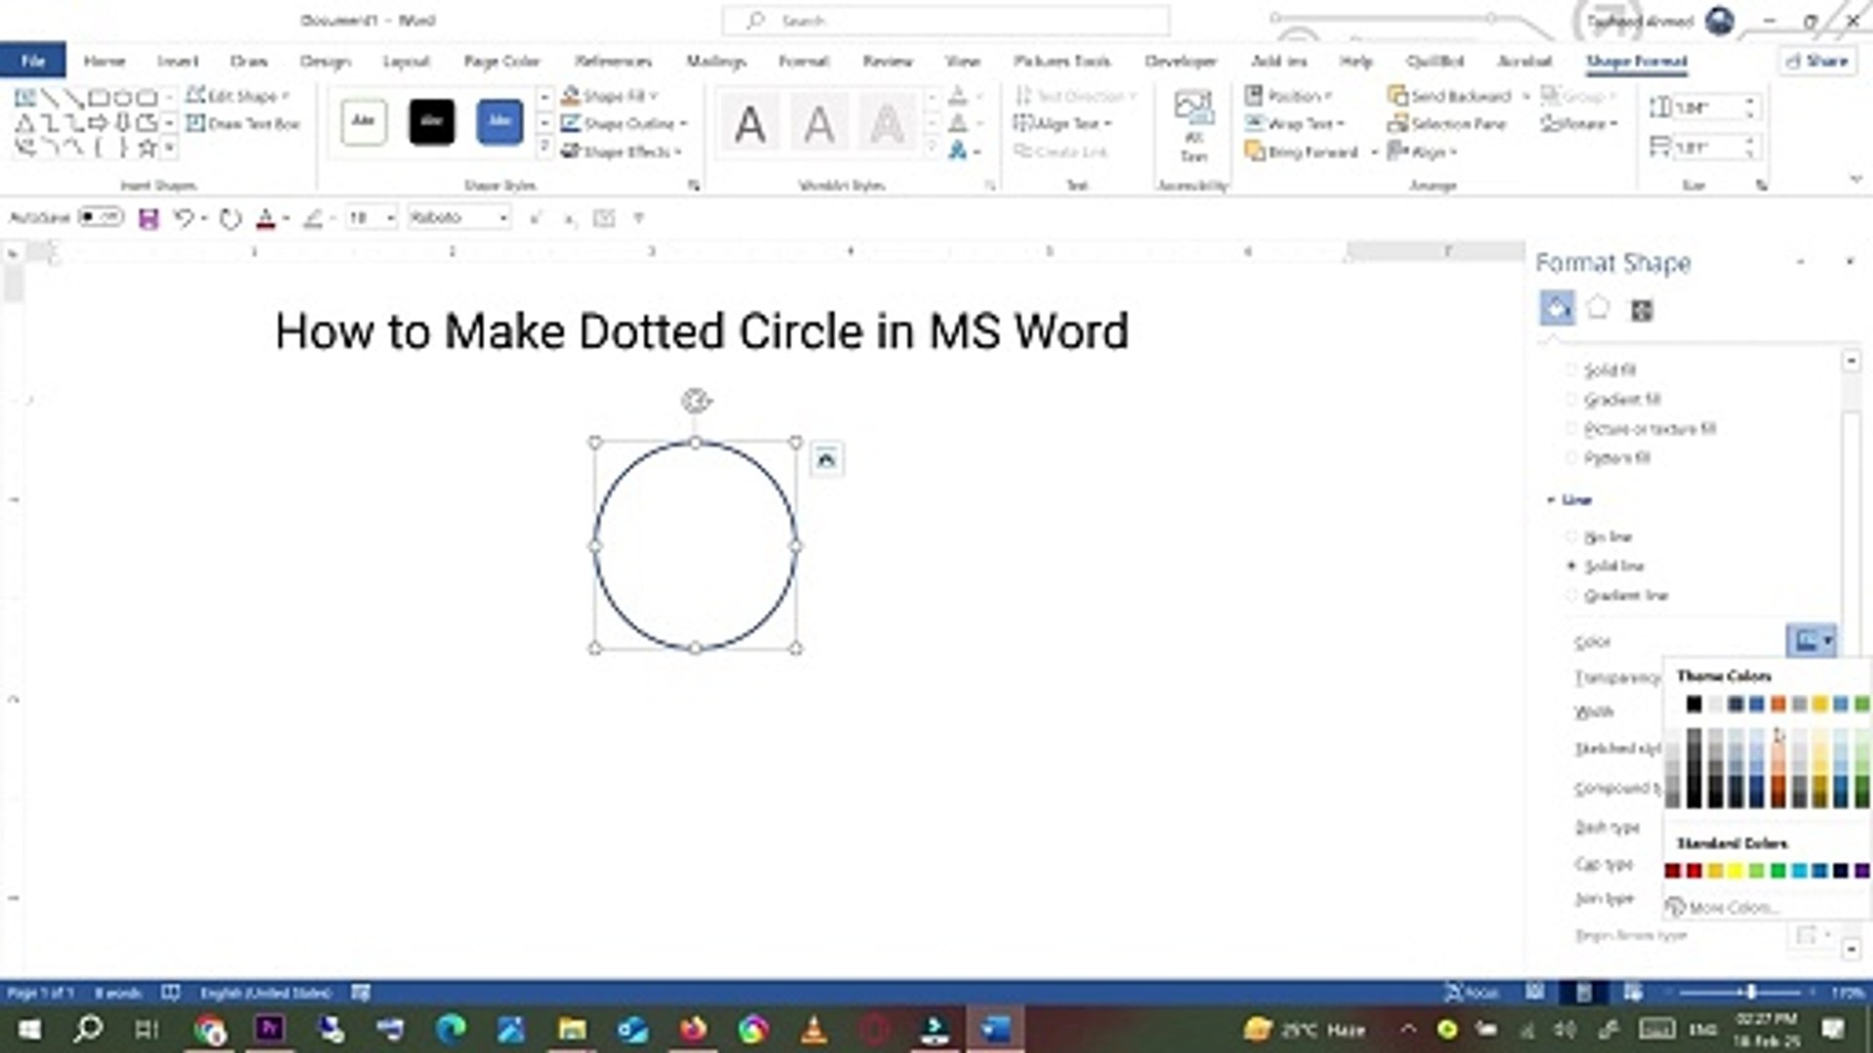The width and height of the screenshot is (1873, 1053).
Task: Select the Solid fill radio button
Action: tap(1572, 370)
